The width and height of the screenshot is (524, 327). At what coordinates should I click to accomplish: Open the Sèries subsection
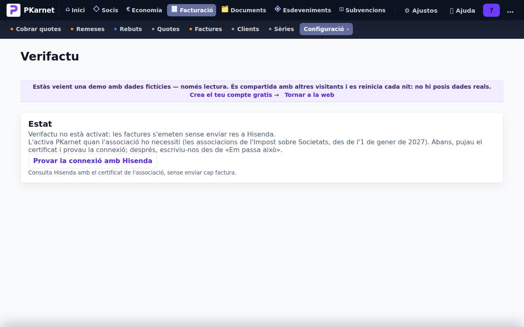(x=281, y=29)
